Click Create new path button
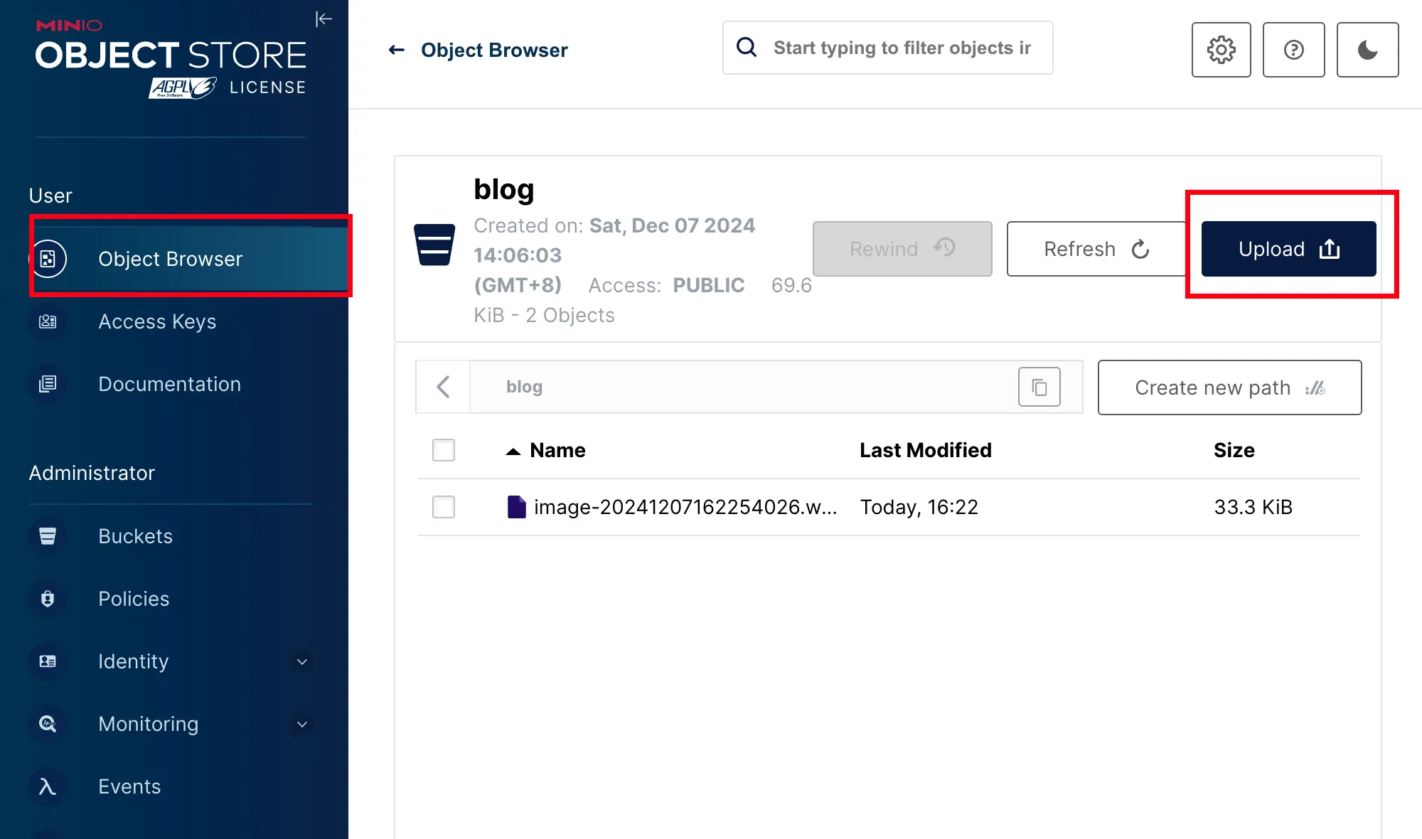Image resolution: width=1422 pixels, height=839 pixels. [1229, 388]
